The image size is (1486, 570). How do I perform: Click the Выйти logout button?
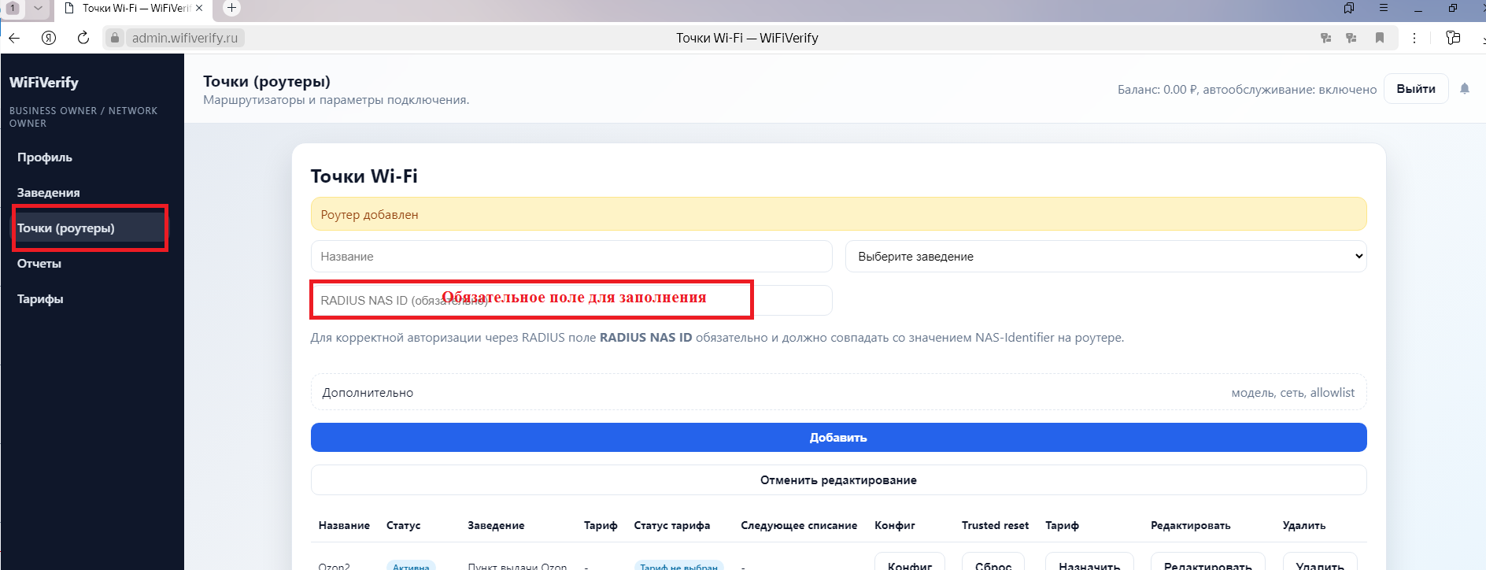click(1416, 89)
